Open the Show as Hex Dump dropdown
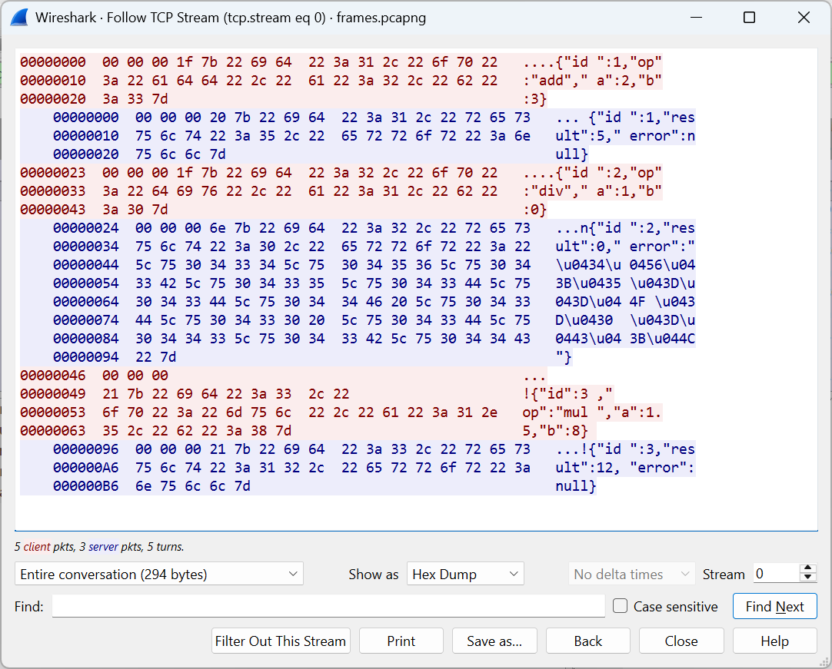832x669 pixels. pyautogui.click(x=465, y=574)
